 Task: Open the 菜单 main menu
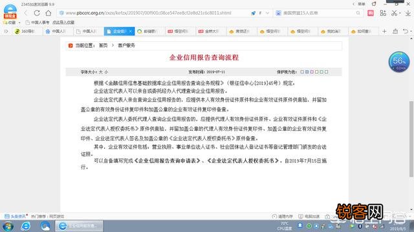click(x=361, y=4)
